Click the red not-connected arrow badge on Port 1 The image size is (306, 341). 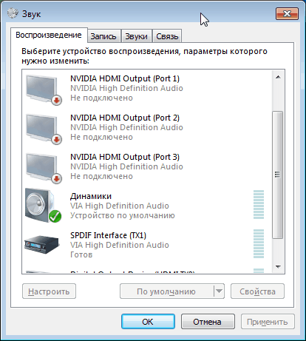[x=57, y=100]
